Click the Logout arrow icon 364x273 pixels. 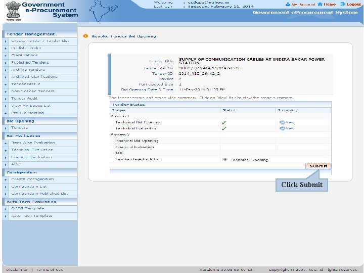point(343,5)
